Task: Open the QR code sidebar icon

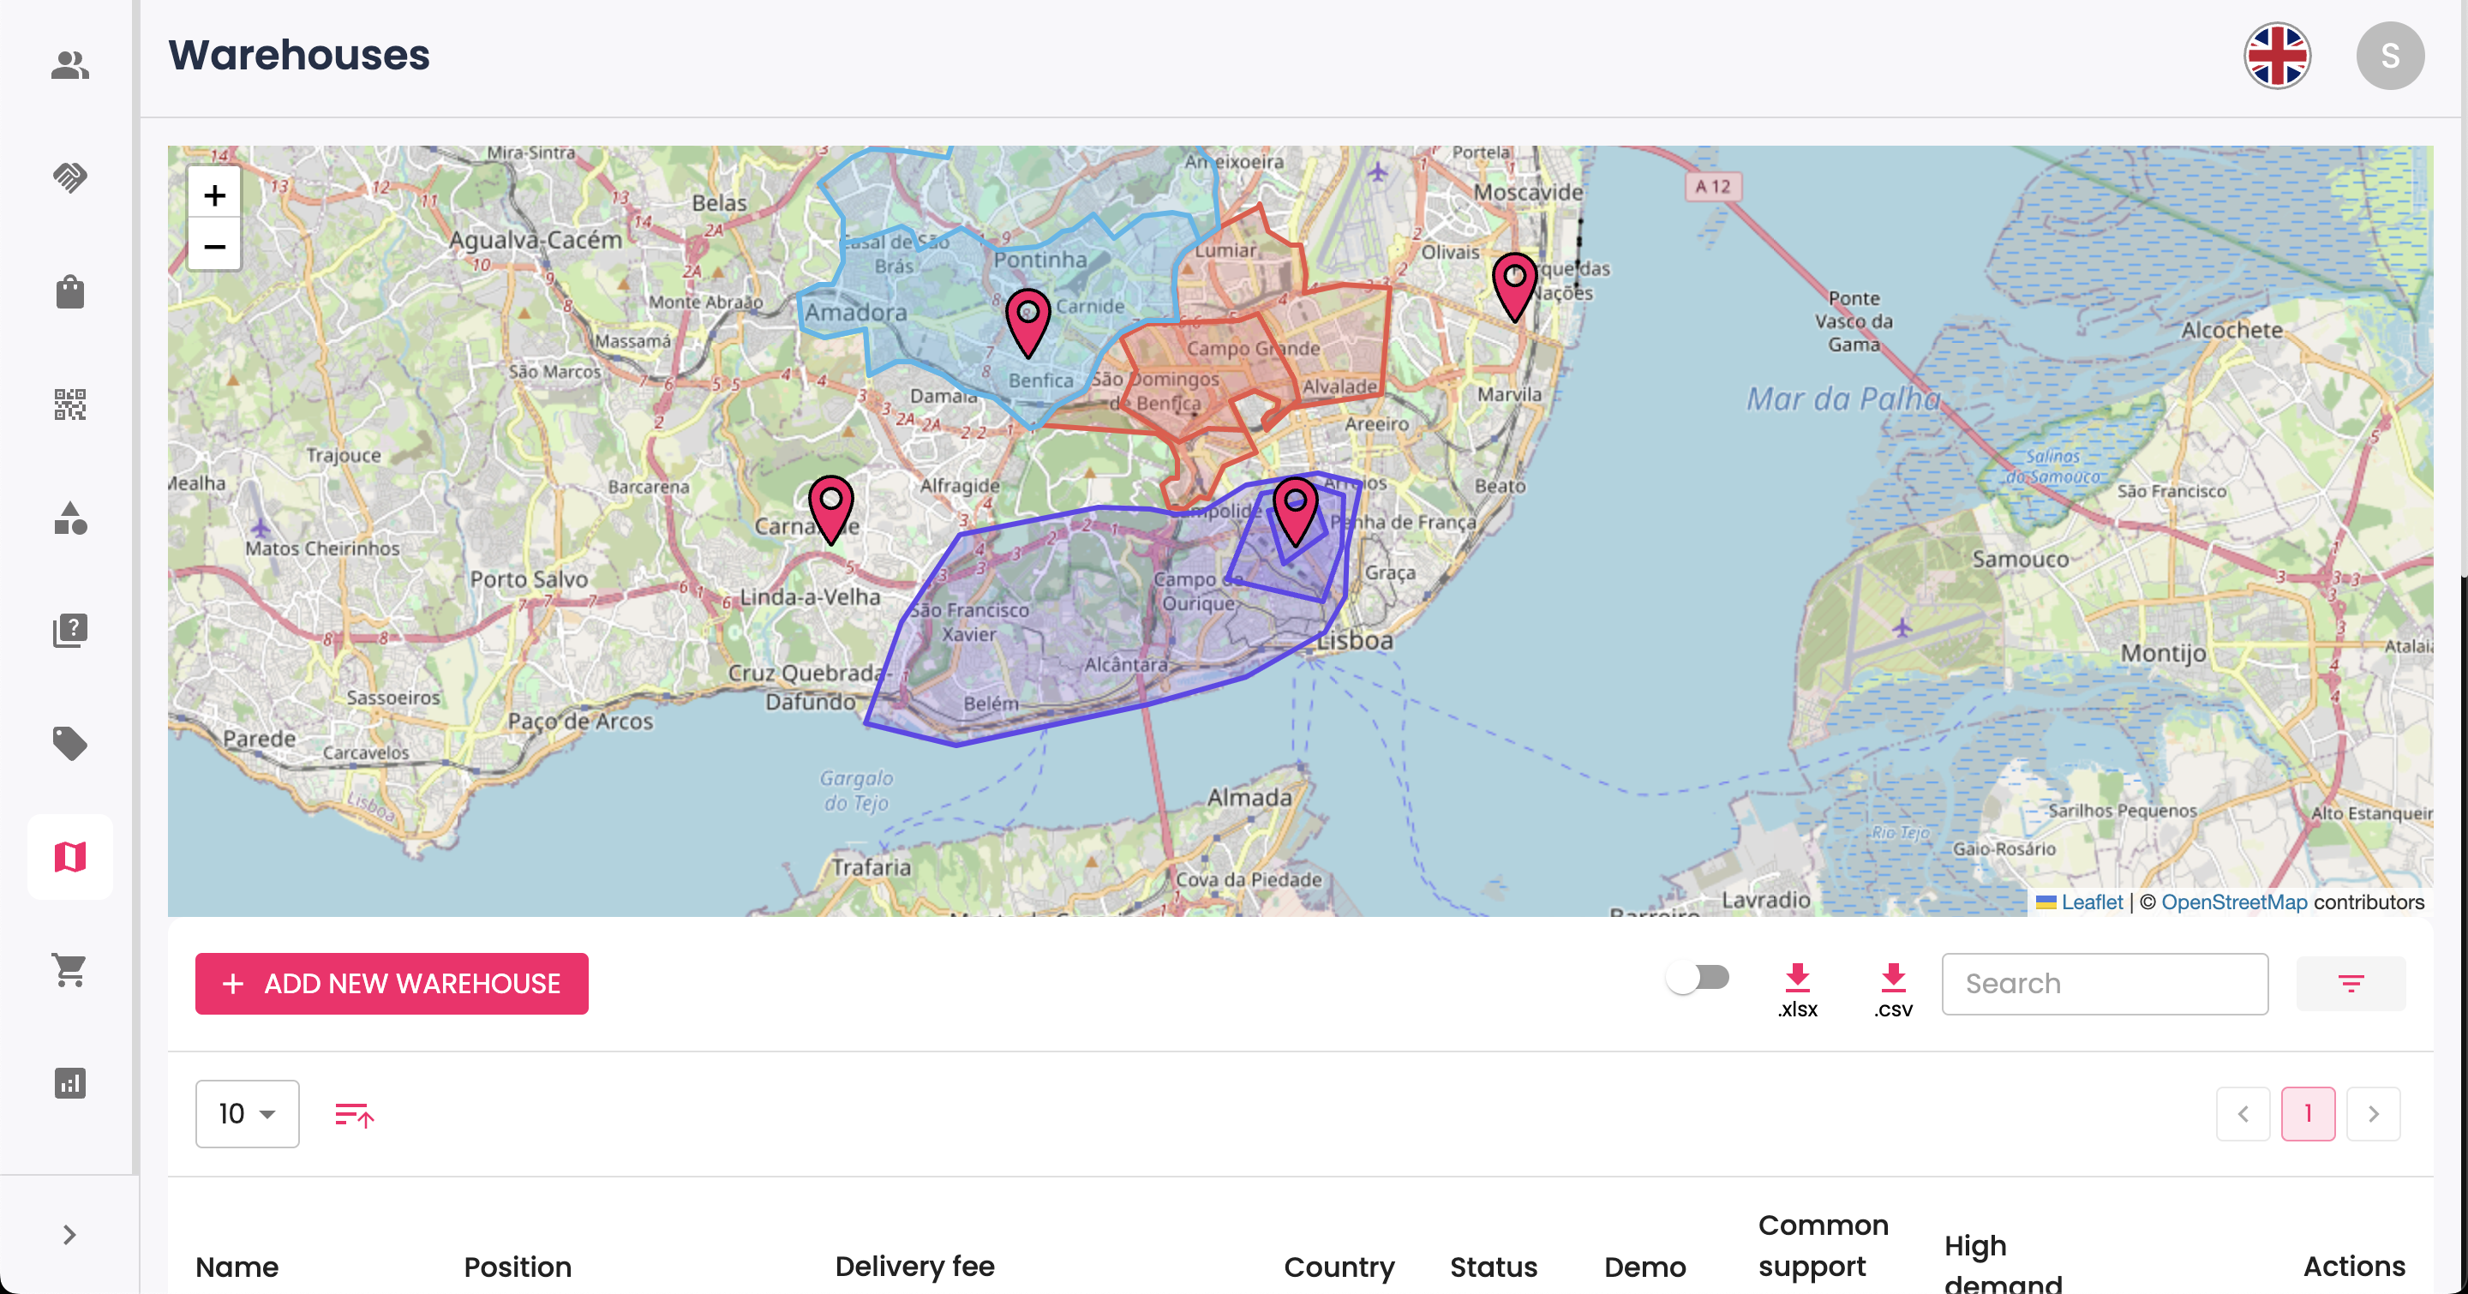Action: click(x=70, y=404)
